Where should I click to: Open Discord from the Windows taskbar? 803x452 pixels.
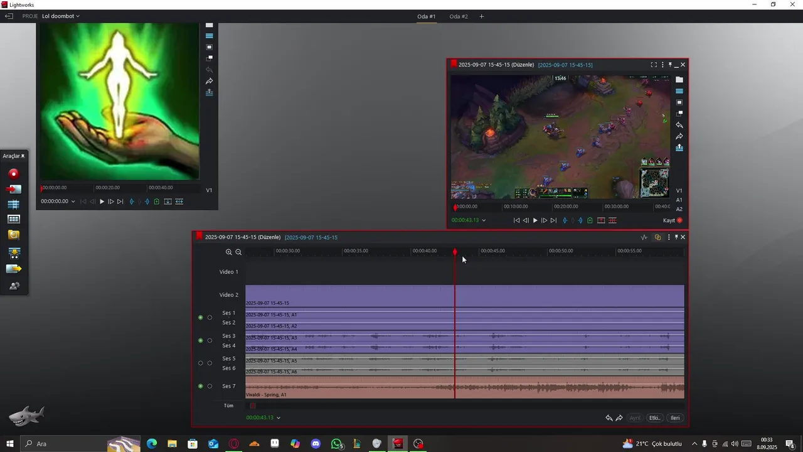(316, 444)
